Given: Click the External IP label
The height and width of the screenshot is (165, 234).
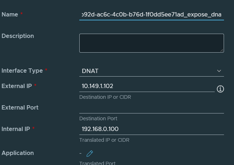Looking at the screenshot, I should click(x=17, y=86).
